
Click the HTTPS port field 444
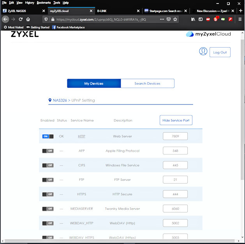[175, 194]
